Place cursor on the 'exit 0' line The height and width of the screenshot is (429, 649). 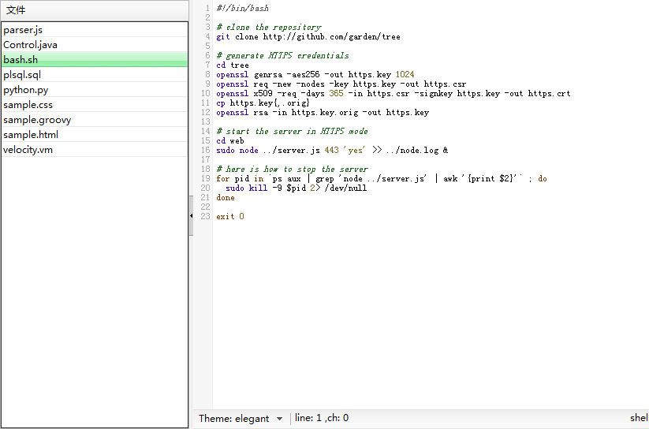click(230, 217)
